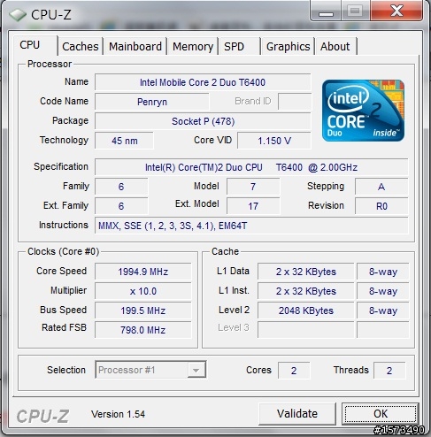Click the Ext. Model value 17

[x=253, y=206]
